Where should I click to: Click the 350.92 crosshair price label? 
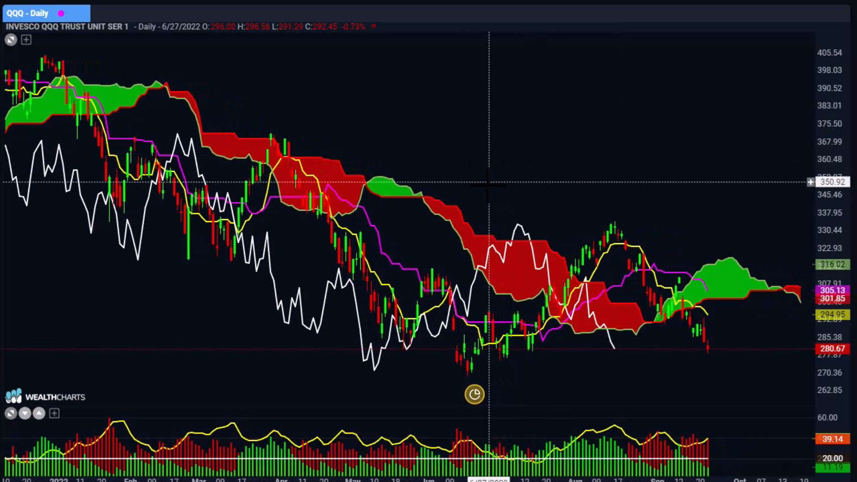(833, 182)
